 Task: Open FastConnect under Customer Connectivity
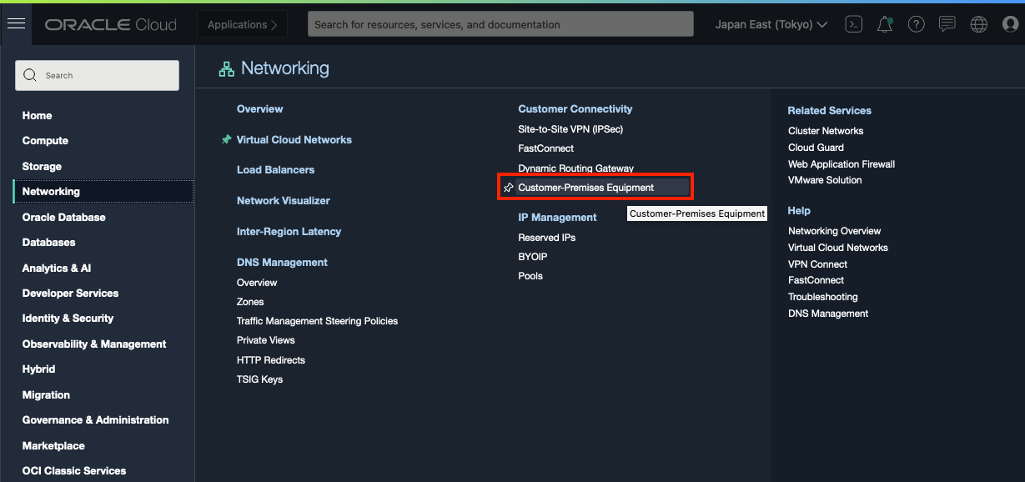click(546, 148)
